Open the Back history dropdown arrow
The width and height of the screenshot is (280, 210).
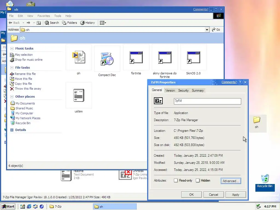point(23,23)
